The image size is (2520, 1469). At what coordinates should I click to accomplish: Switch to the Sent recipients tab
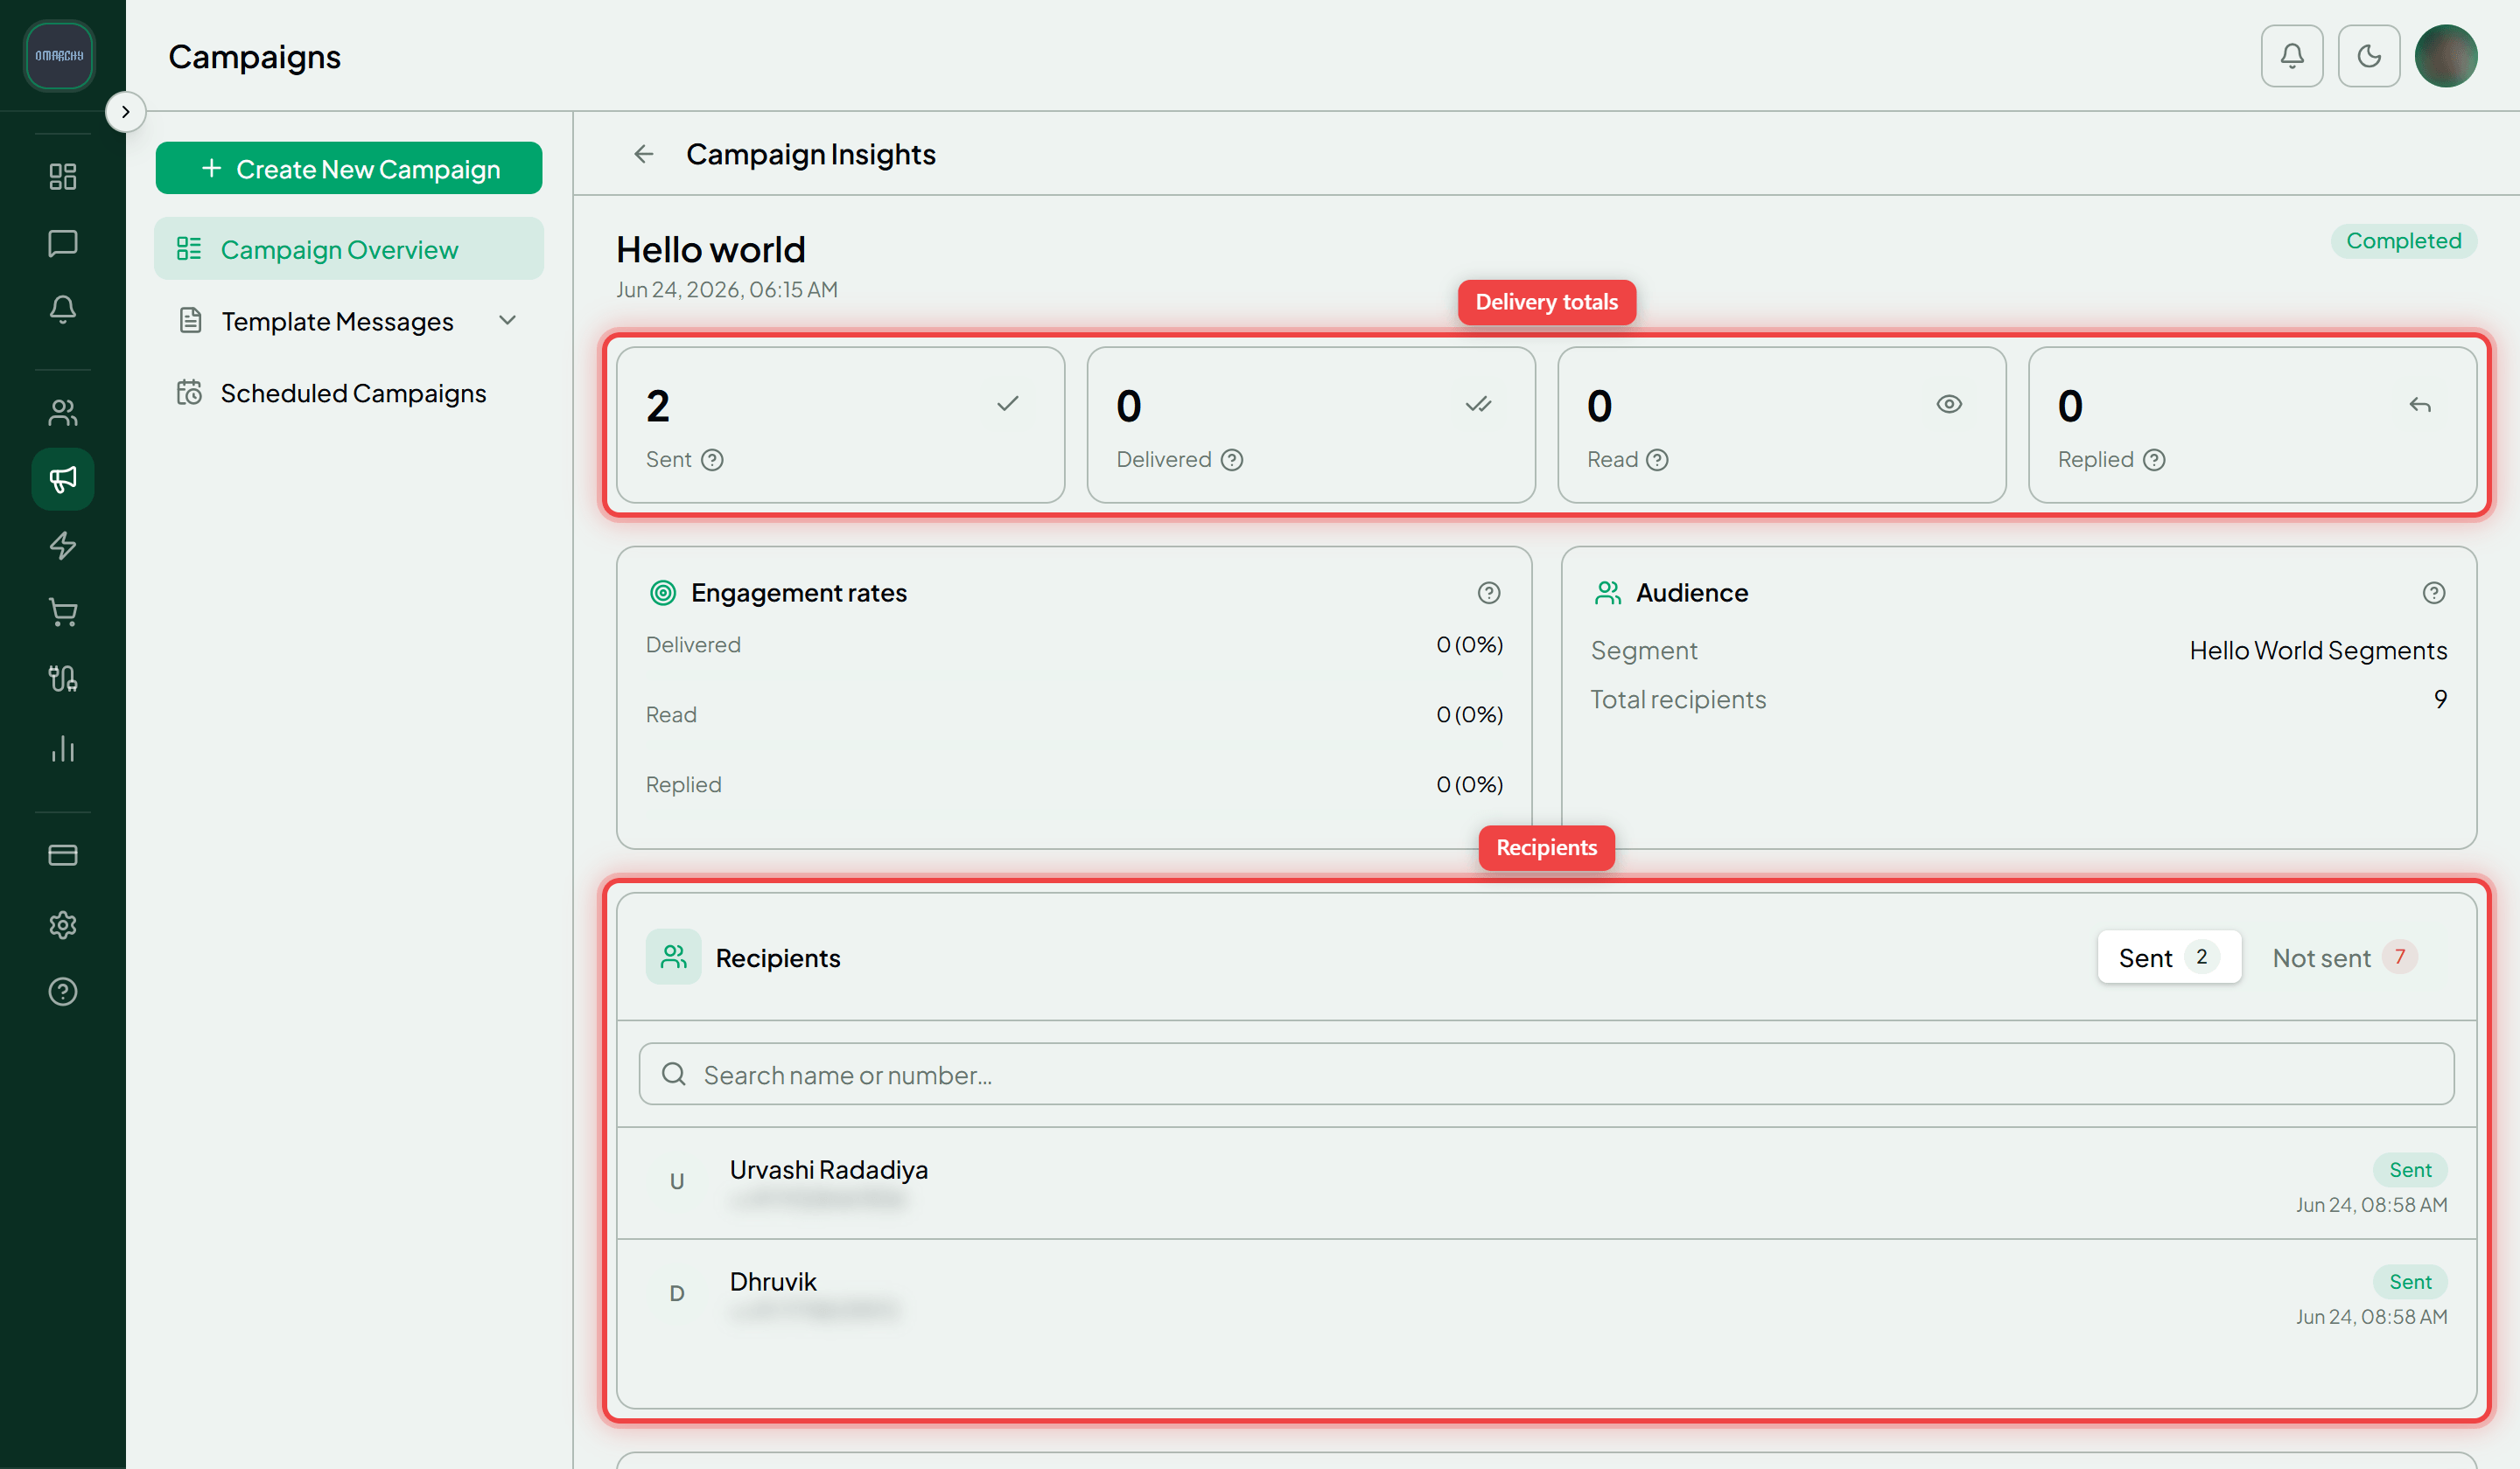point(2169,957)
